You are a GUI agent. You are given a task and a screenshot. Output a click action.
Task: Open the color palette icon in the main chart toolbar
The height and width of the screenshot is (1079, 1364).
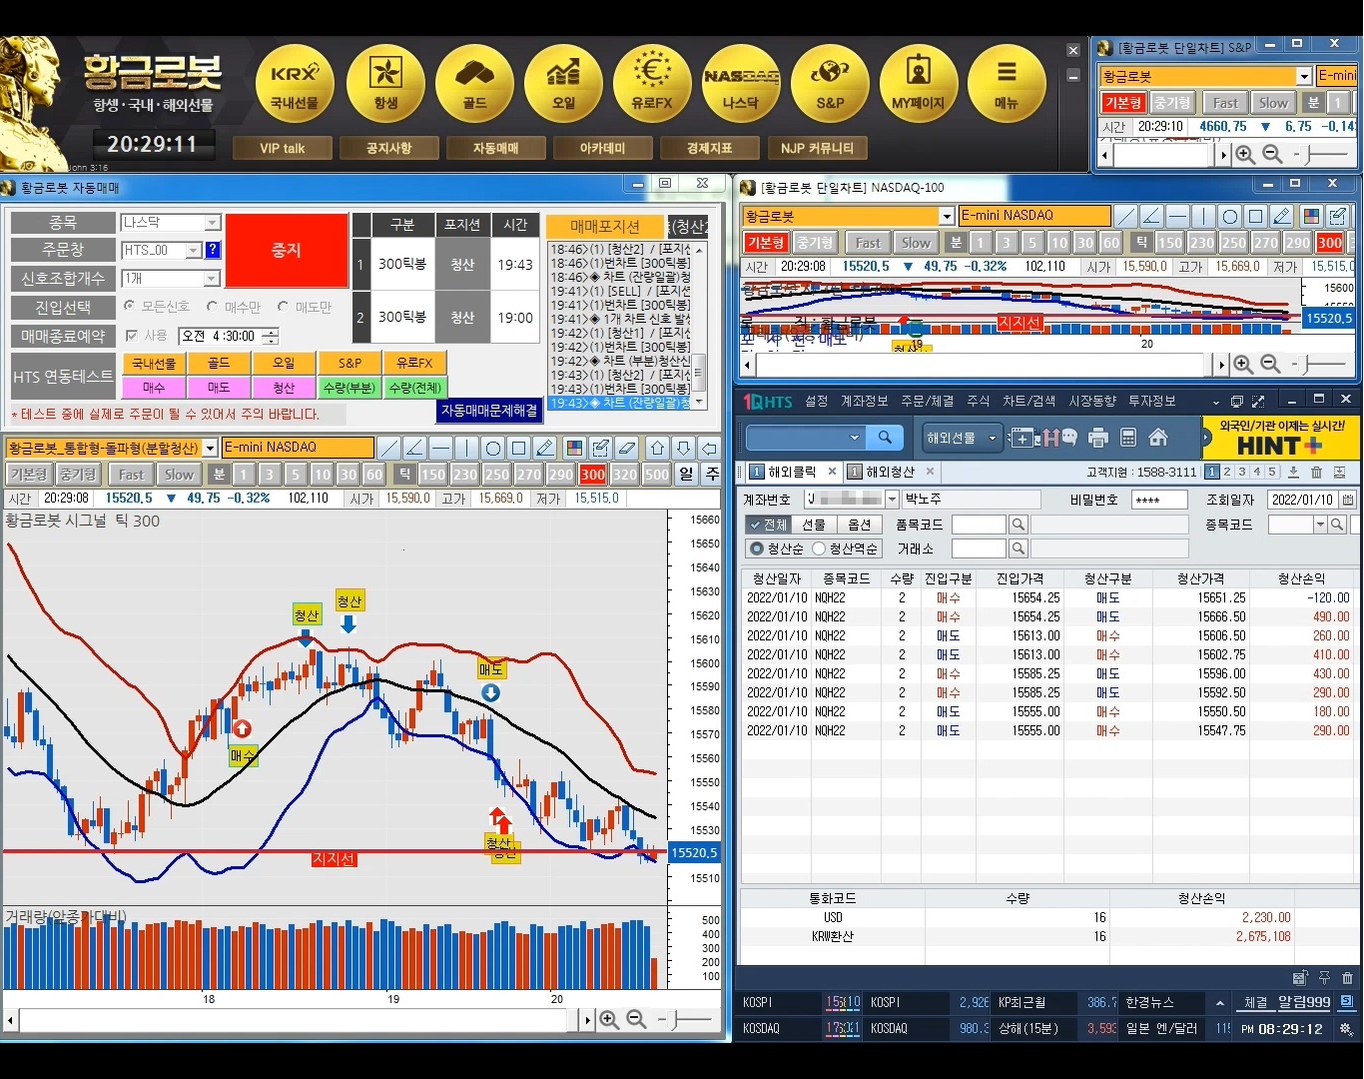(574, 448)
